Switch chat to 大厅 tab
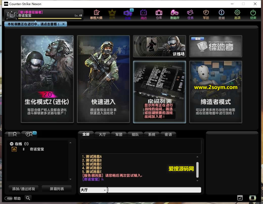The height and width of the screenshot is (204, 263). (102, 134)
